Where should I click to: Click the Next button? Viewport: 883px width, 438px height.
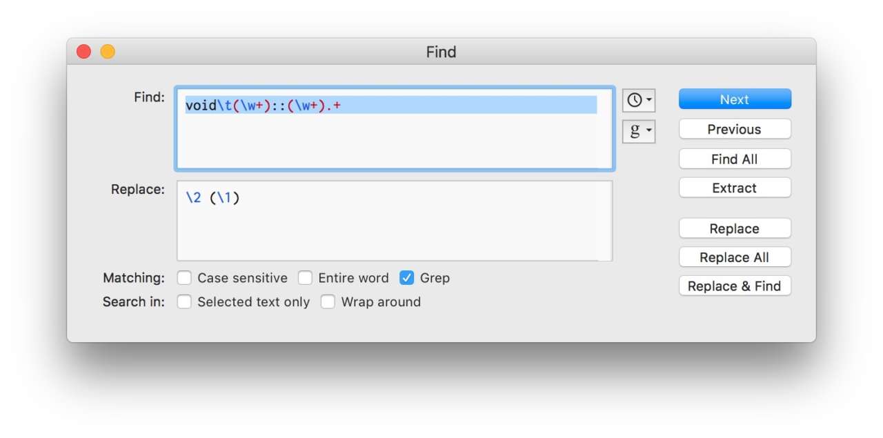(x=735, y=99)
